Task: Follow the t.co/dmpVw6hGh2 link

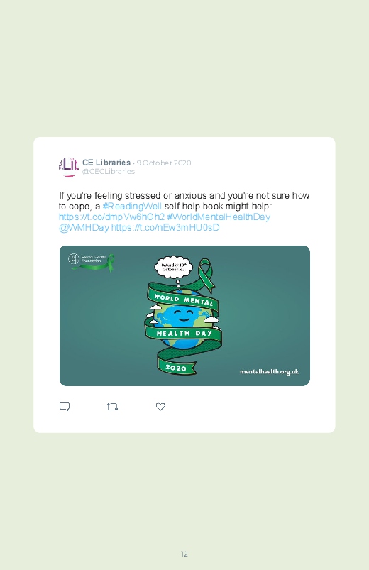Action: coord(111,217)
